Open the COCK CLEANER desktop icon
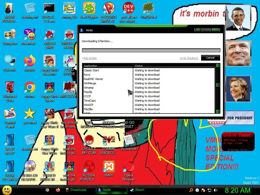 click(10, 171)
